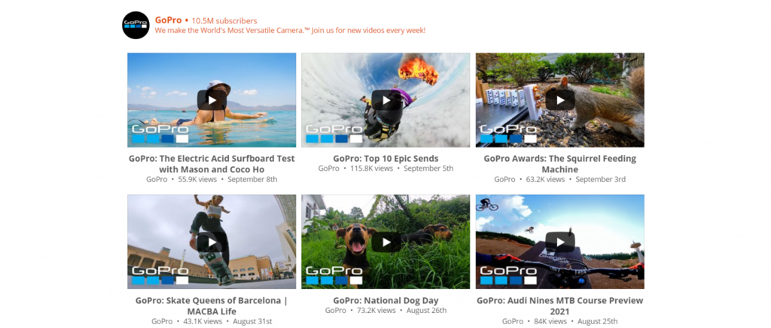Open the Squirrel Feeding Machine title link

coord(560,164)
